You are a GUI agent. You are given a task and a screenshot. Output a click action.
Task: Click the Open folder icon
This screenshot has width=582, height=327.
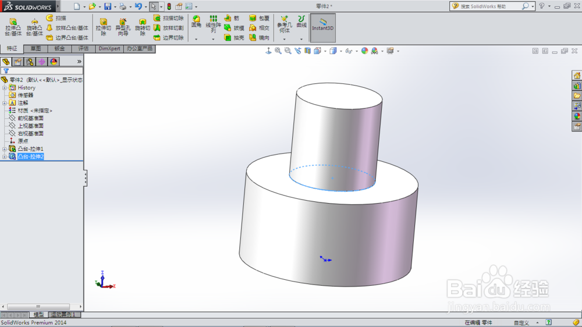[92, 6]
